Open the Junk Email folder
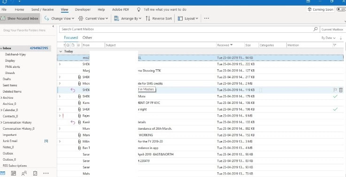The height and width of the screenshot is (177, 346). tap(10, 141)
